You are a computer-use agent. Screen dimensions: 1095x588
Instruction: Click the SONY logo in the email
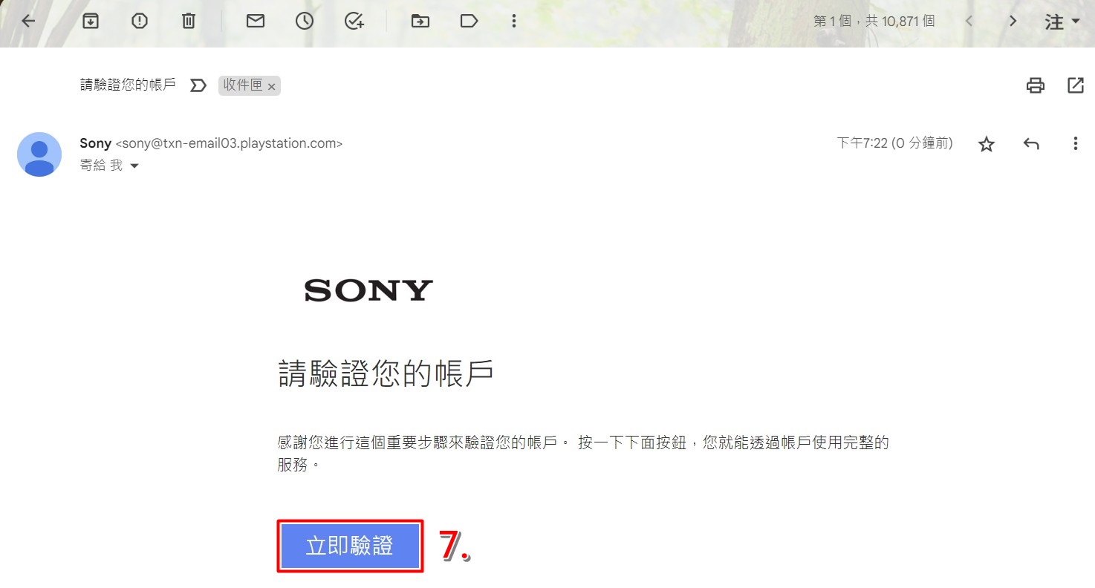368,290
